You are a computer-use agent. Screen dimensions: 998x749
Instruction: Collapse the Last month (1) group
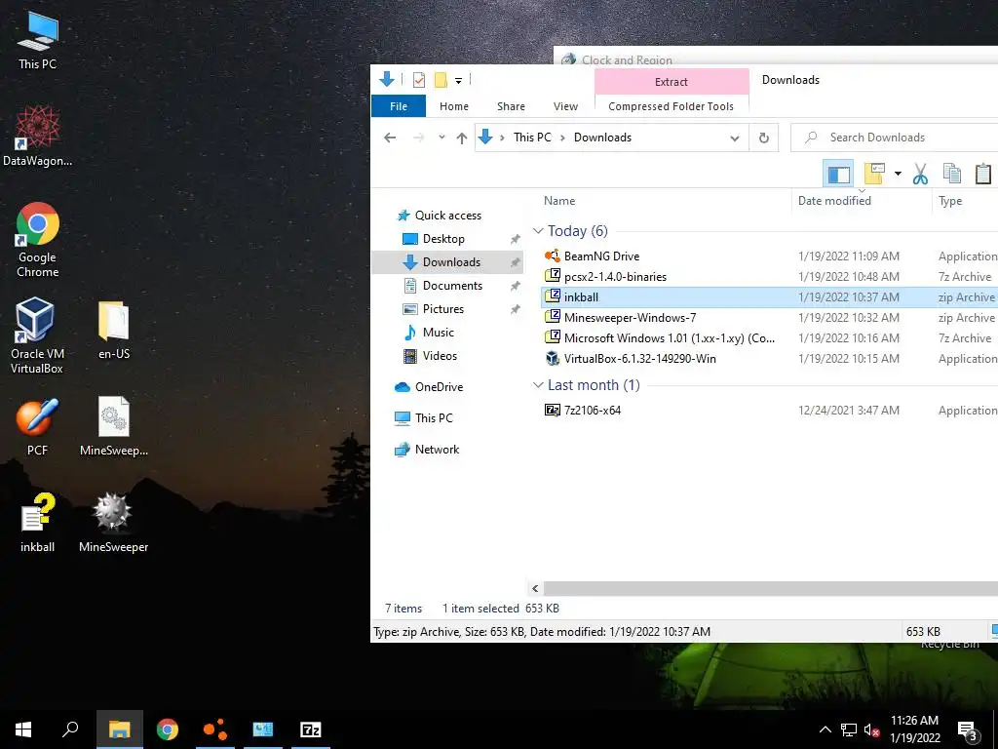coord(538,384)
